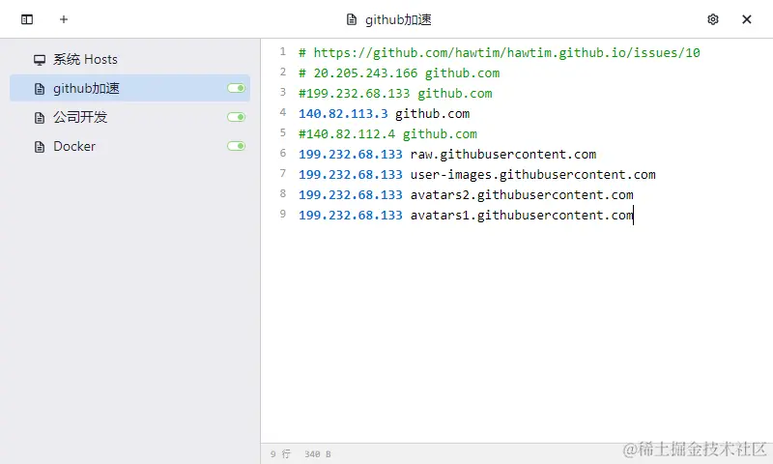Click line 5 comment #140.82.112.4 github.com

(388, 134)
